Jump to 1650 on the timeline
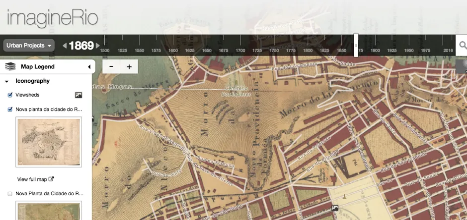The width and height of the screenshot is (467, 220). point(207,51)
